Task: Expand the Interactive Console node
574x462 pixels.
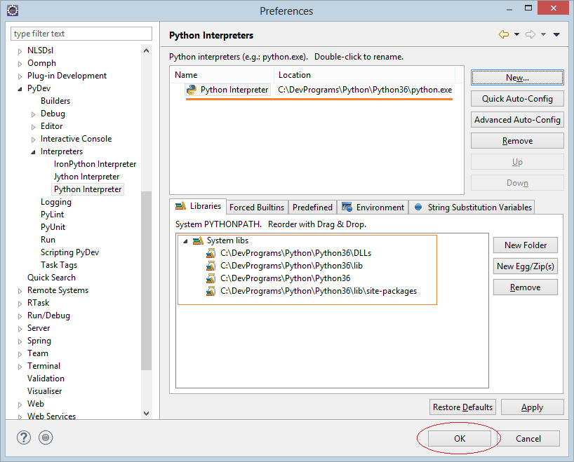Action: coord(33,140)
